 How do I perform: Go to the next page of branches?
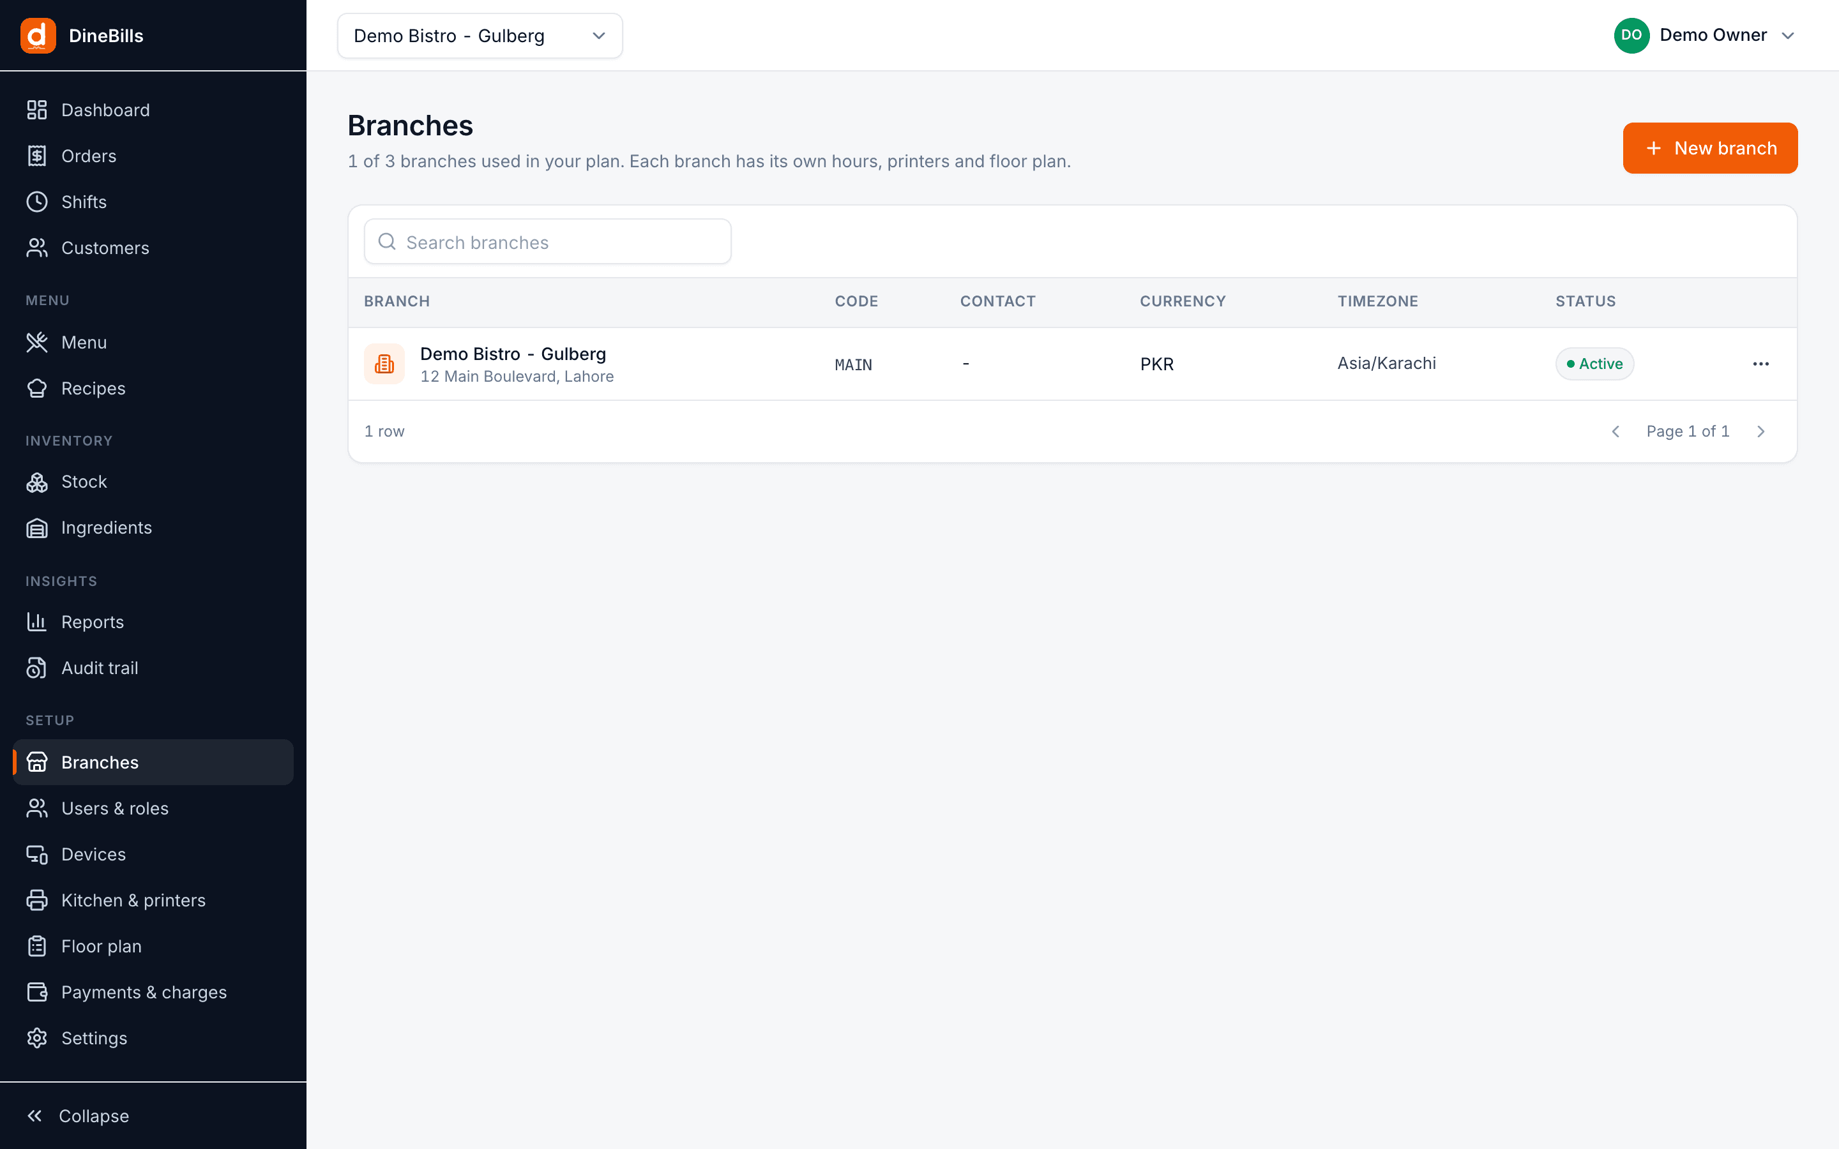(x=1760, y=432)
